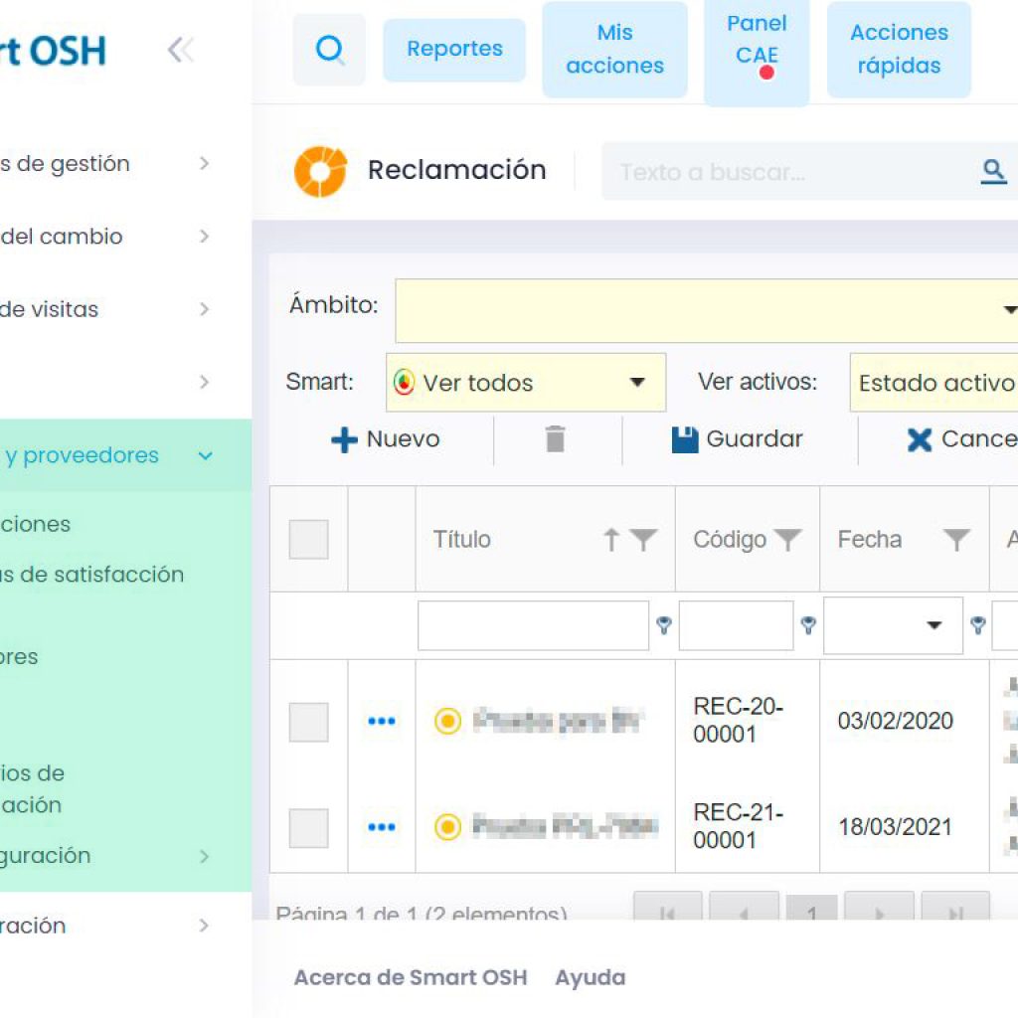Click the yellow status icon in the REC-21-00001 row
1018x1018 pixels.
447,827
